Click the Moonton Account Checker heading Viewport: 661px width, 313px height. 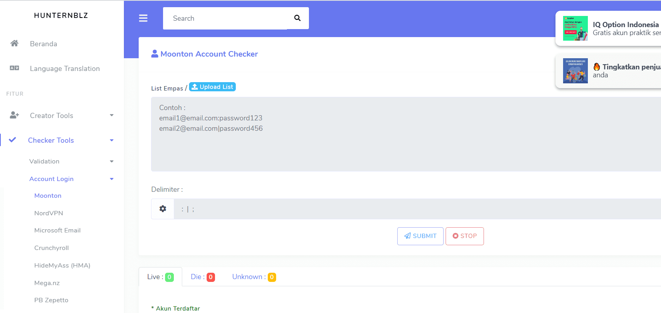(209, 54)
